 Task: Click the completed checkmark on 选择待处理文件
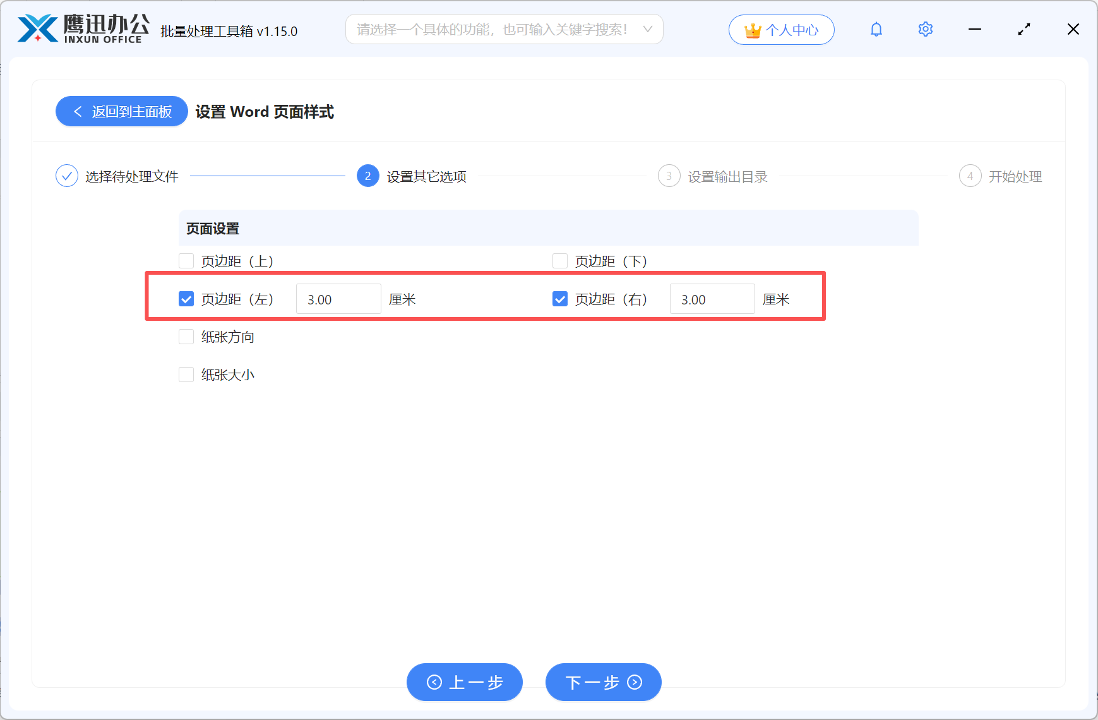click(67, 176)
